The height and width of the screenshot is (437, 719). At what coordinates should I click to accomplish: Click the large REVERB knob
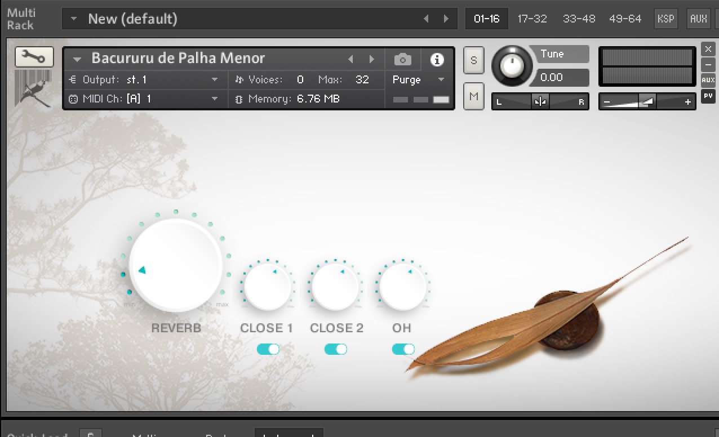coord(176,265)
